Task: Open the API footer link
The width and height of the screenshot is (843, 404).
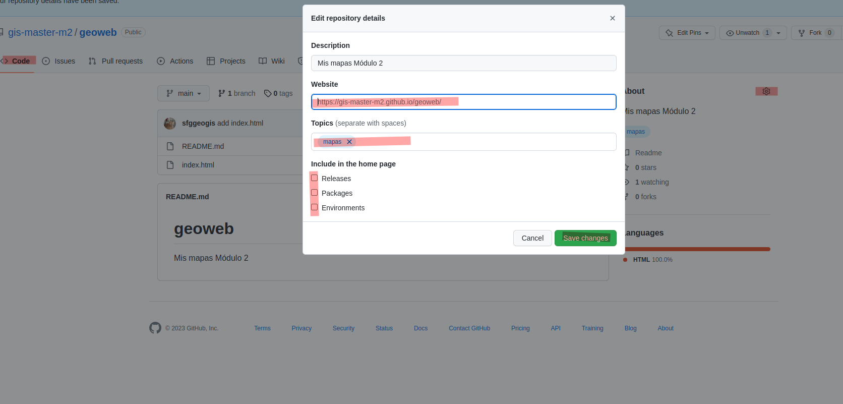Action: 556,328
